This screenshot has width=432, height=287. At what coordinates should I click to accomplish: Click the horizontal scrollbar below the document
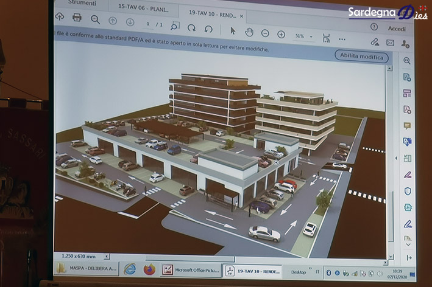click(x=190, y=258)
